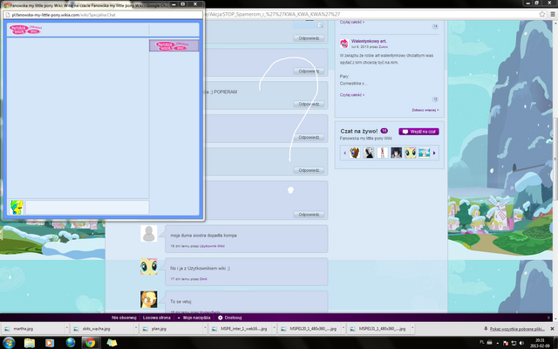Open the Chrome menu icon in main window

coord(553,14)
